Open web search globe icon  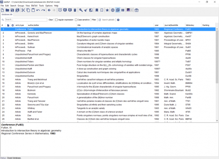113,10
